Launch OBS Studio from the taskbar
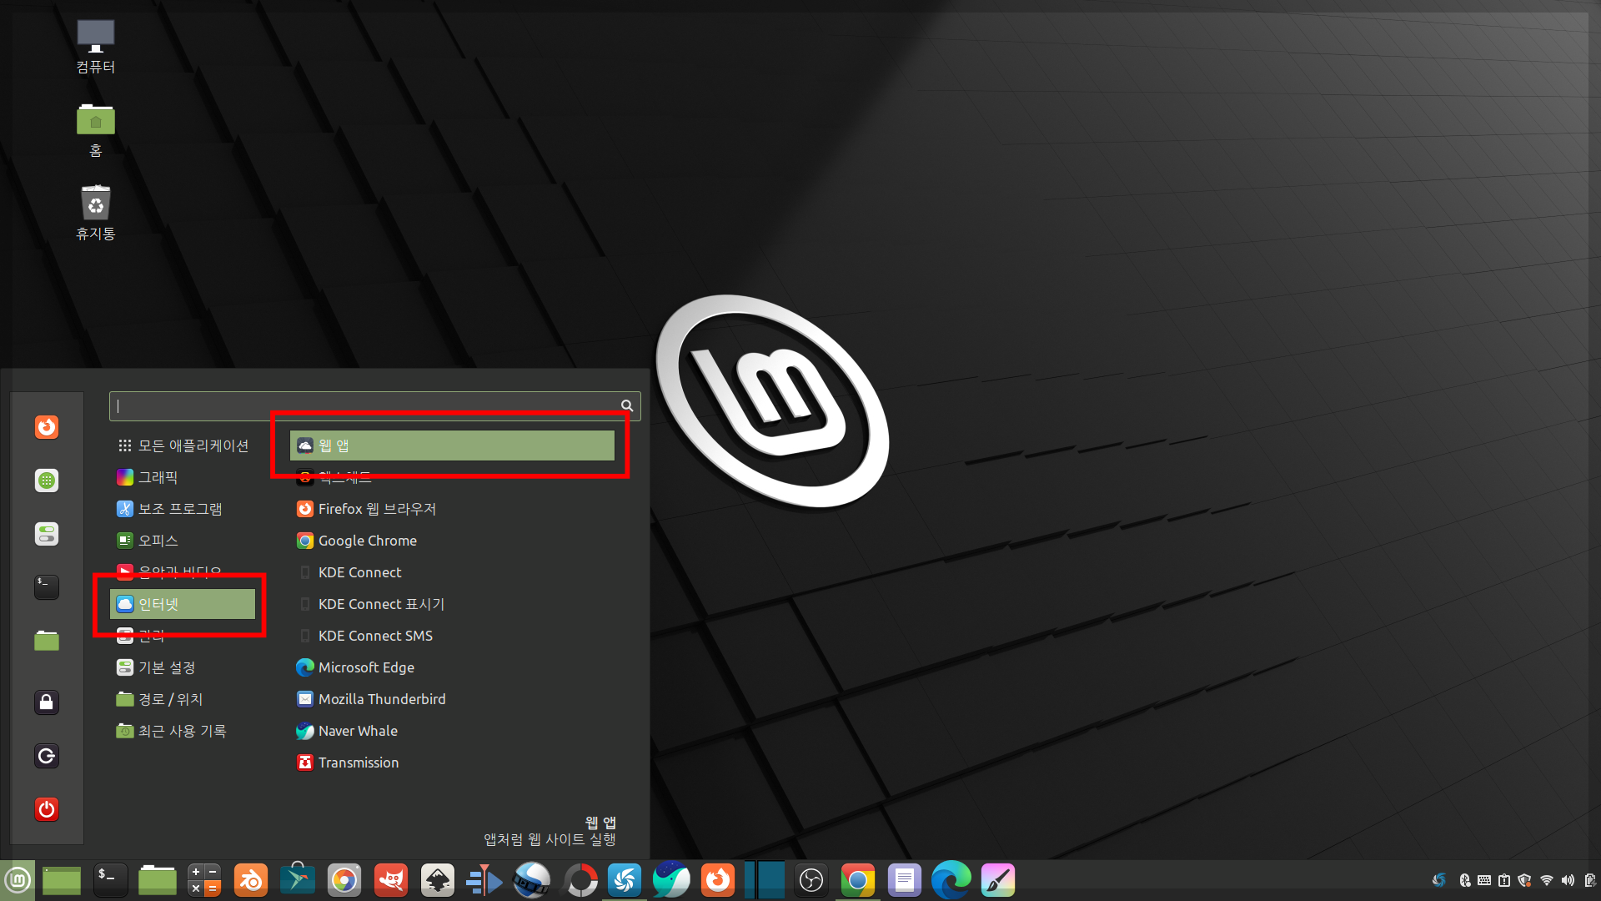Screen dimensions: 1601x901 (x=811, y=880)
